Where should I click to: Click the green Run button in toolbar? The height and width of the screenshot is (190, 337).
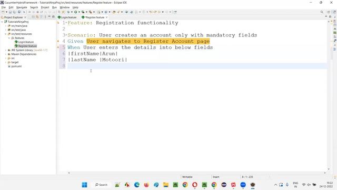click(76, 12)
